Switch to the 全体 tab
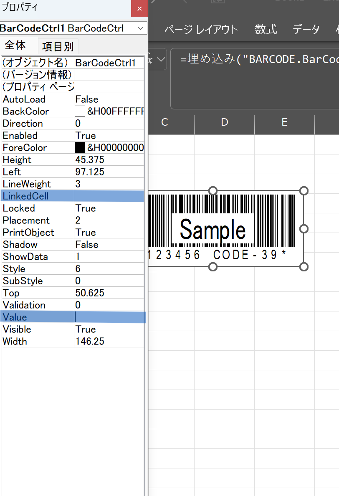Image resolution: width=339 pixels, height=496 pixels. tap(16, 46)
